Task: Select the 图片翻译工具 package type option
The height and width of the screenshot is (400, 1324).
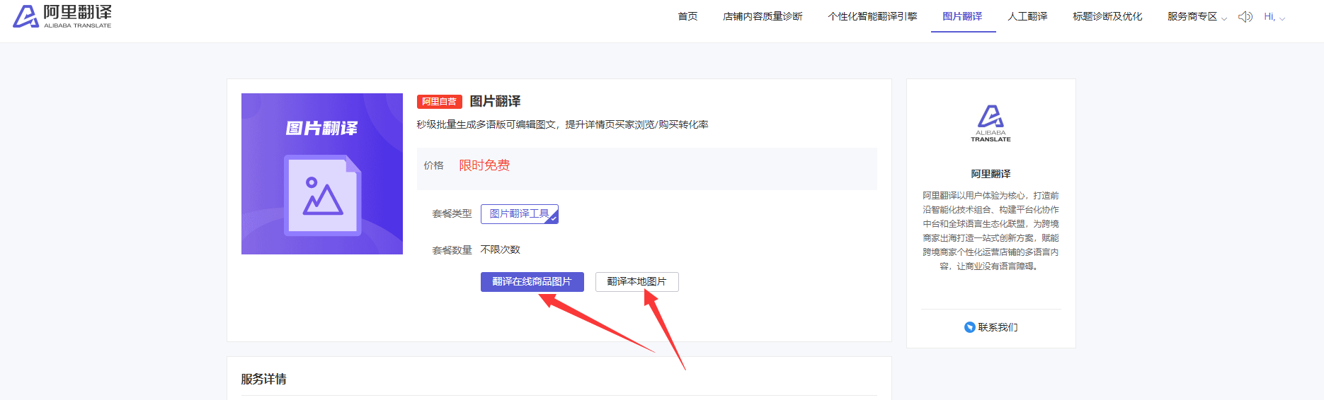Action: 520,214
